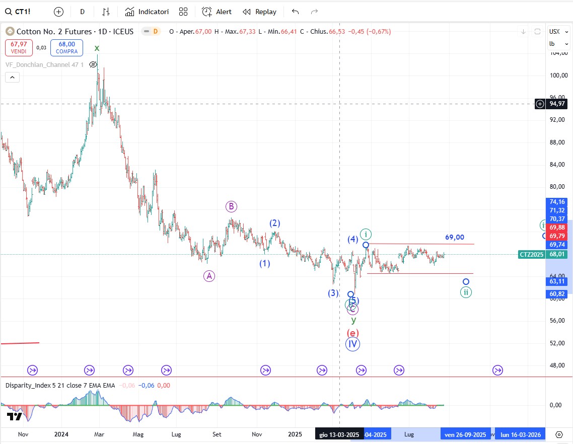Click the TradingView logo on the chart

click(x=14, y=416)
